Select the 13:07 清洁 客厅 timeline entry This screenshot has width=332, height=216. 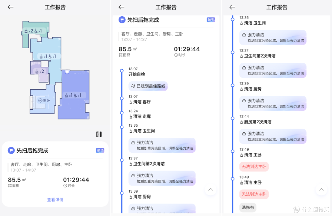[x=140, y=100]
